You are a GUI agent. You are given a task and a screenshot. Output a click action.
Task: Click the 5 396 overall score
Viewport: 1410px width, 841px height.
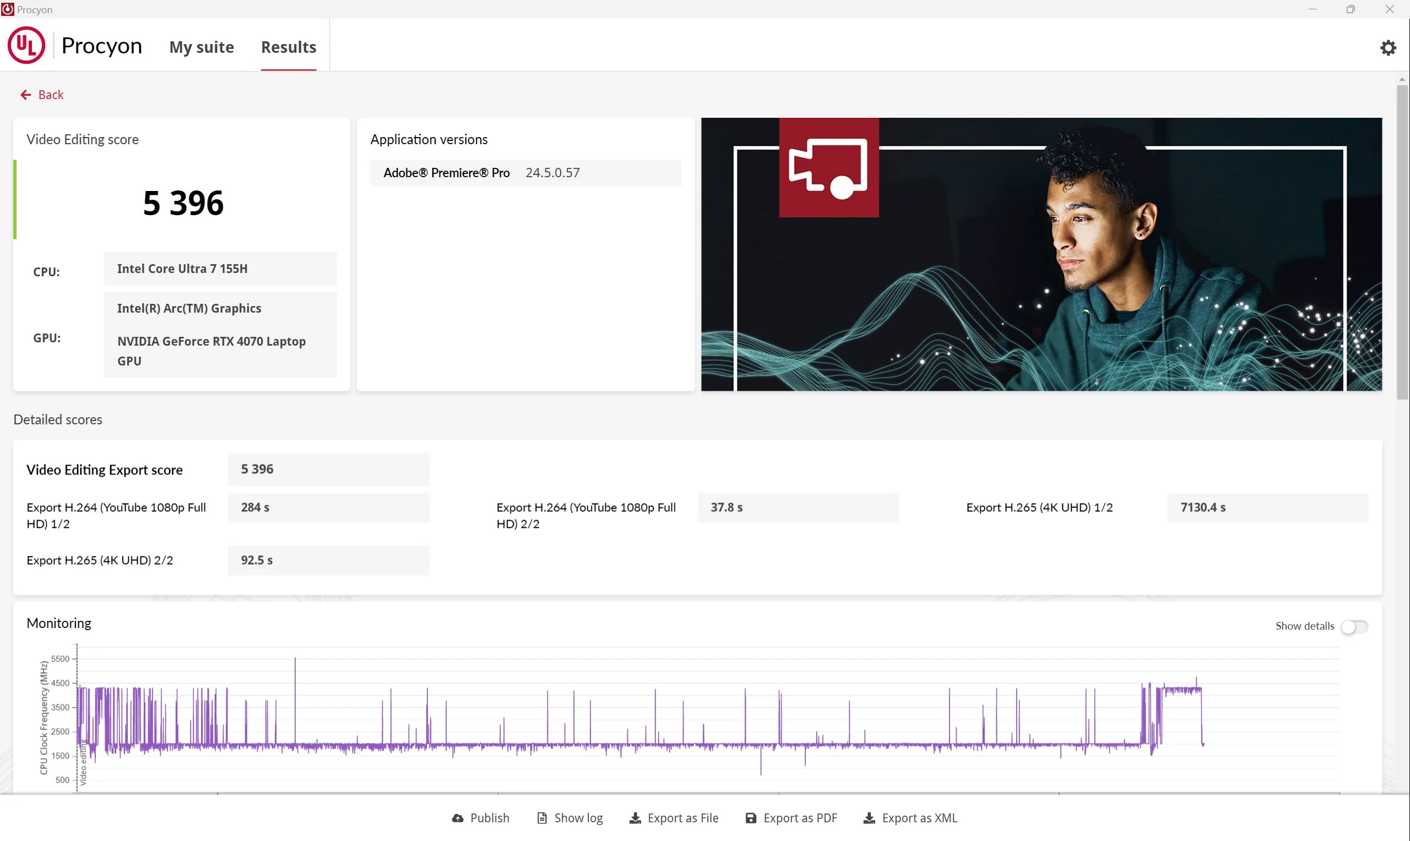pos(183,203)
